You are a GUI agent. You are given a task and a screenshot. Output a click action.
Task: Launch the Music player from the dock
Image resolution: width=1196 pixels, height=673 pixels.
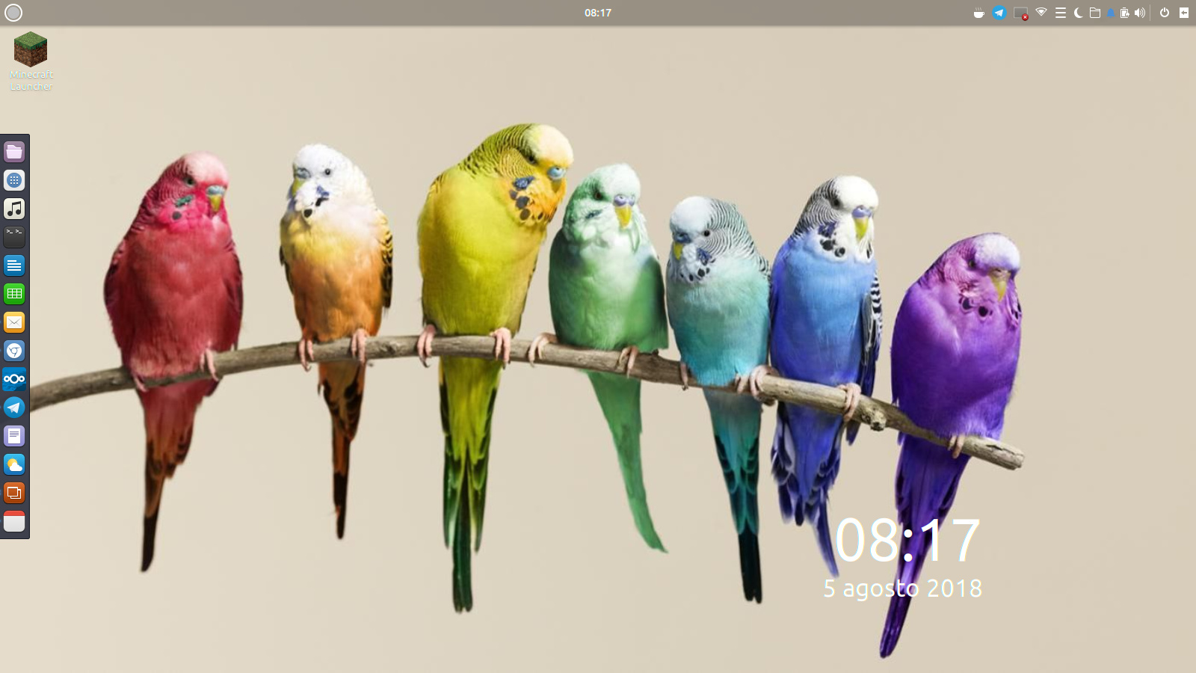pyautogui.click(x=14, y=209)
